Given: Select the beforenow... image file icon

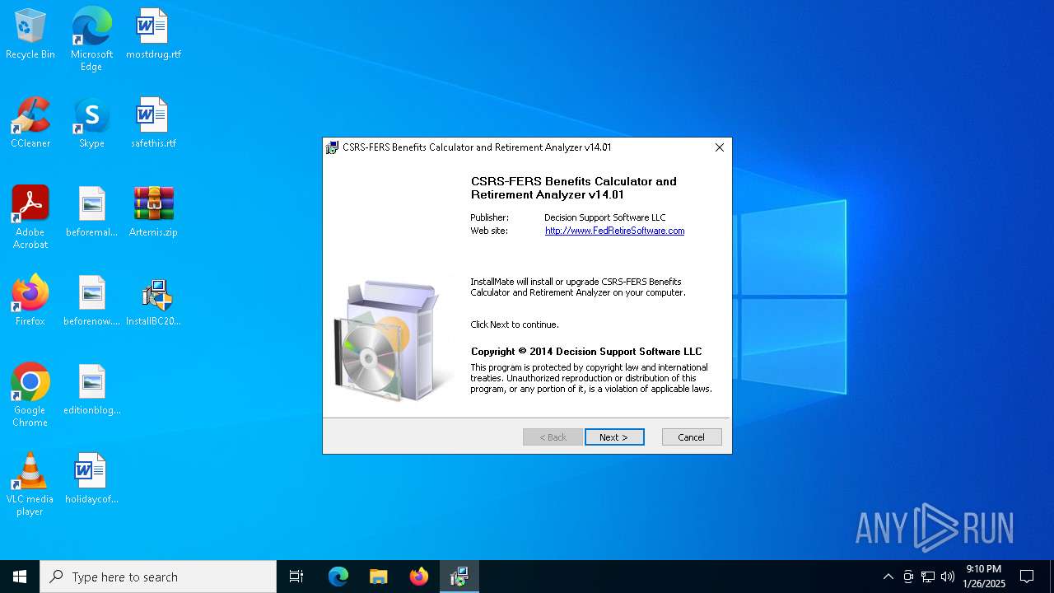Looking at the screenshot, I should pyautogui.click(x=91, y=301).
